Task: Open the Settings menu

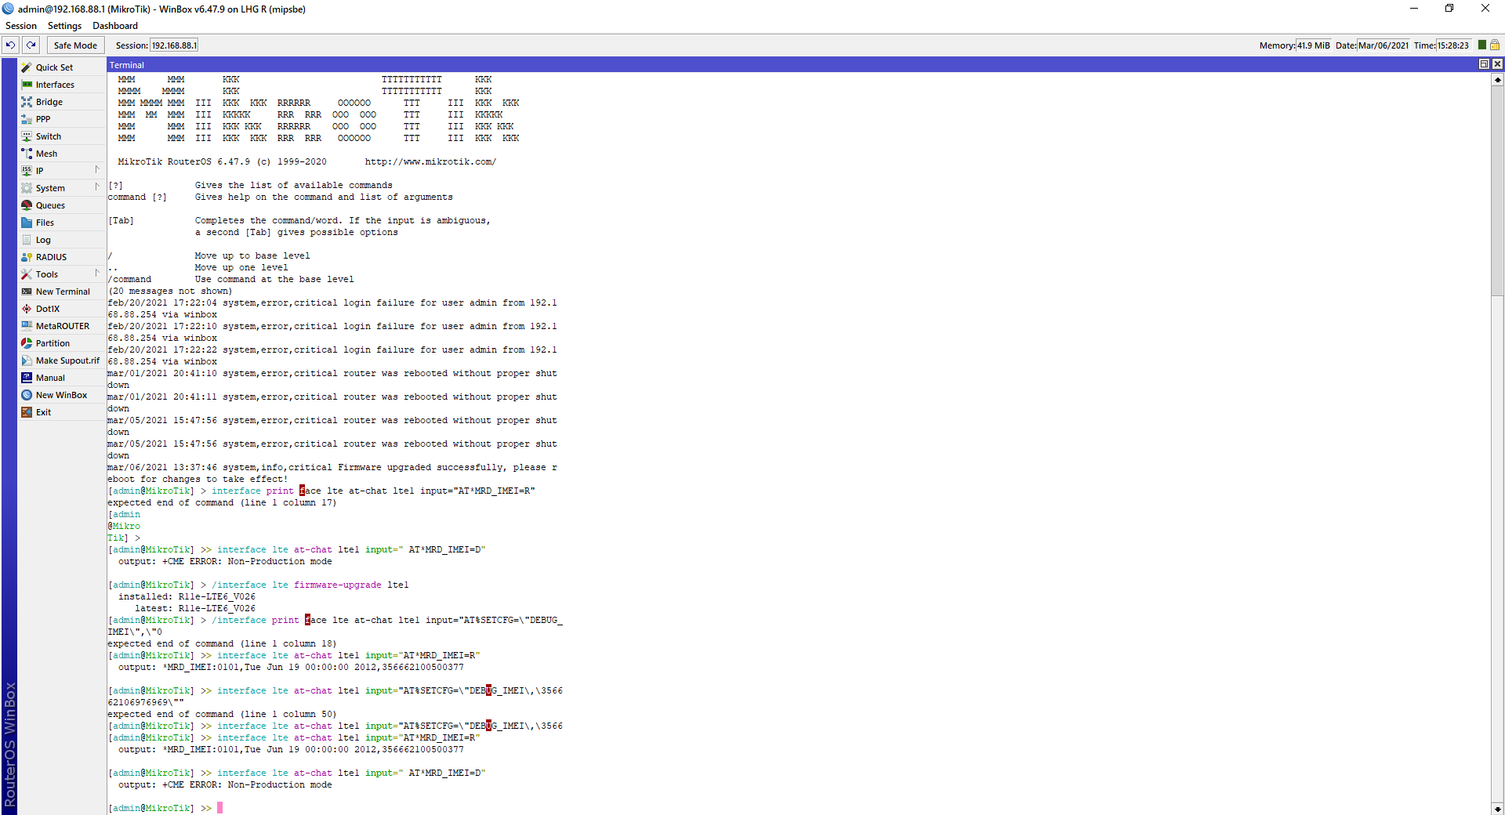Action: [x=64, y=26]
